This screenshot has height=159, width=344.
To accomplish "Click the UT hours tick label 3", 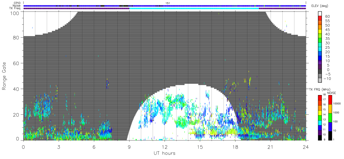I will [59, 147].
